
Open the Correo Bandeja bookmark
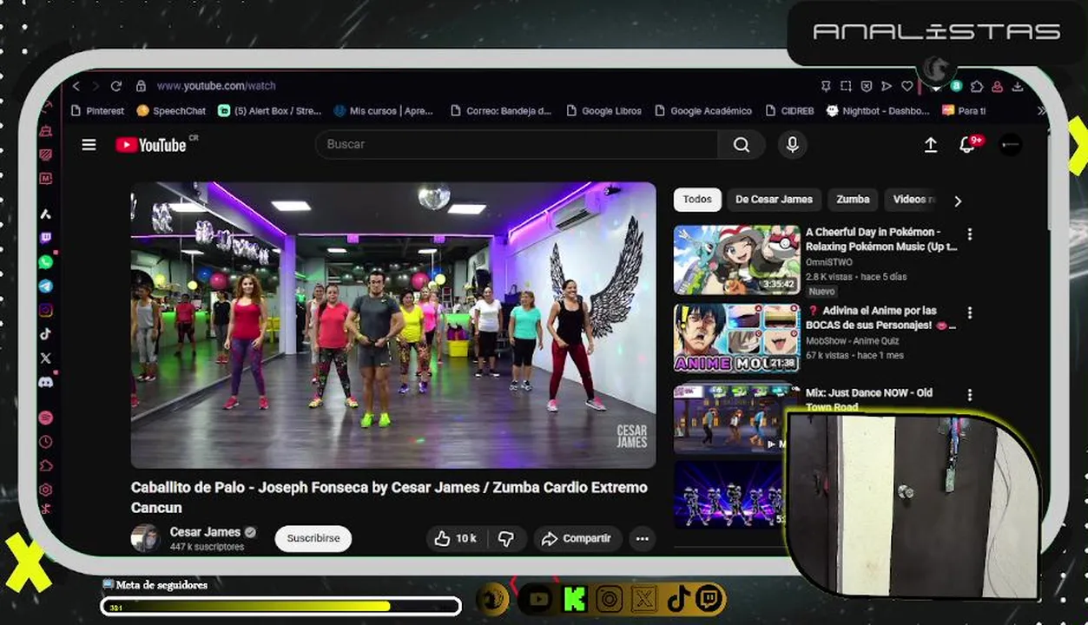point(501,111)
